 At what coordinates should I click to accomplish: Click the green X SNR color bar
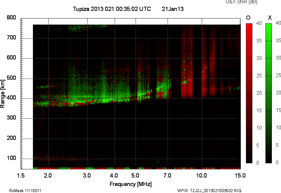(x=269, y=93)
